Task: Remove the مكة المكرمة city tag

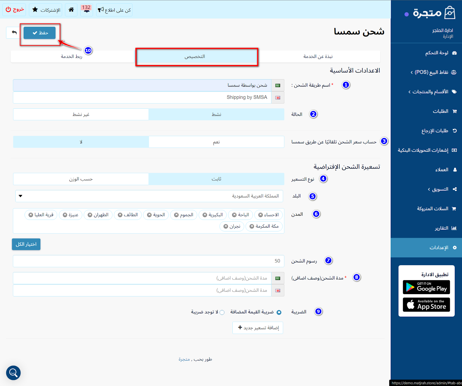Action: tap(252, 226)
